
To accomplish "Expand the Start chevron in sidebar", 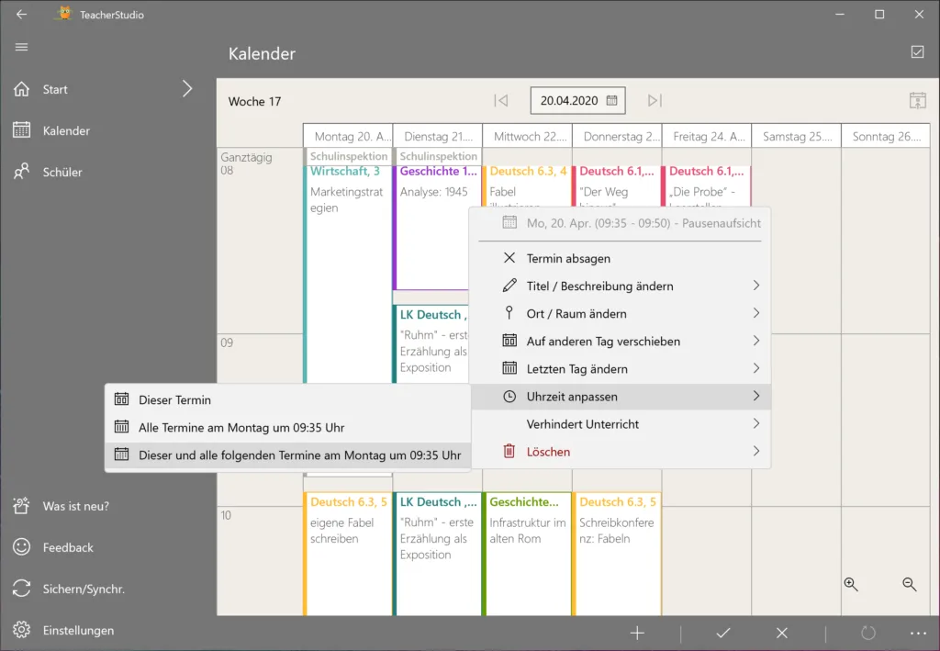I will [x=187, y=89].
